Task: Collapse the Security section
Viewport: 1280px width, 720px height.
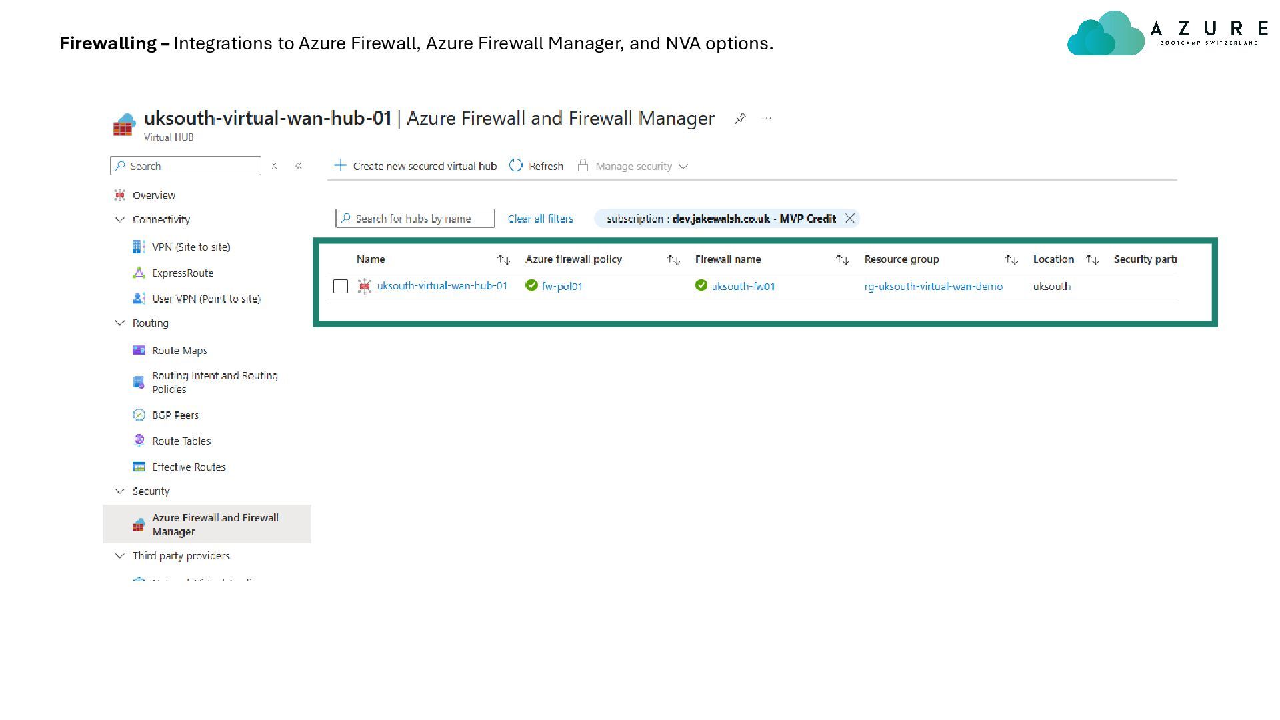Action: 119,491
